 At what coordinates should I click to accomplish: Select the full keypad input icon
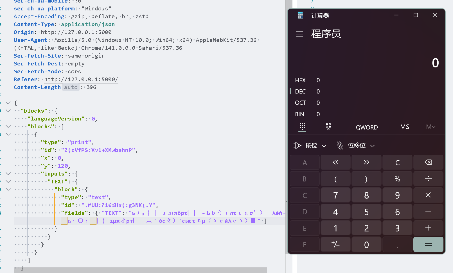(302, 127)
